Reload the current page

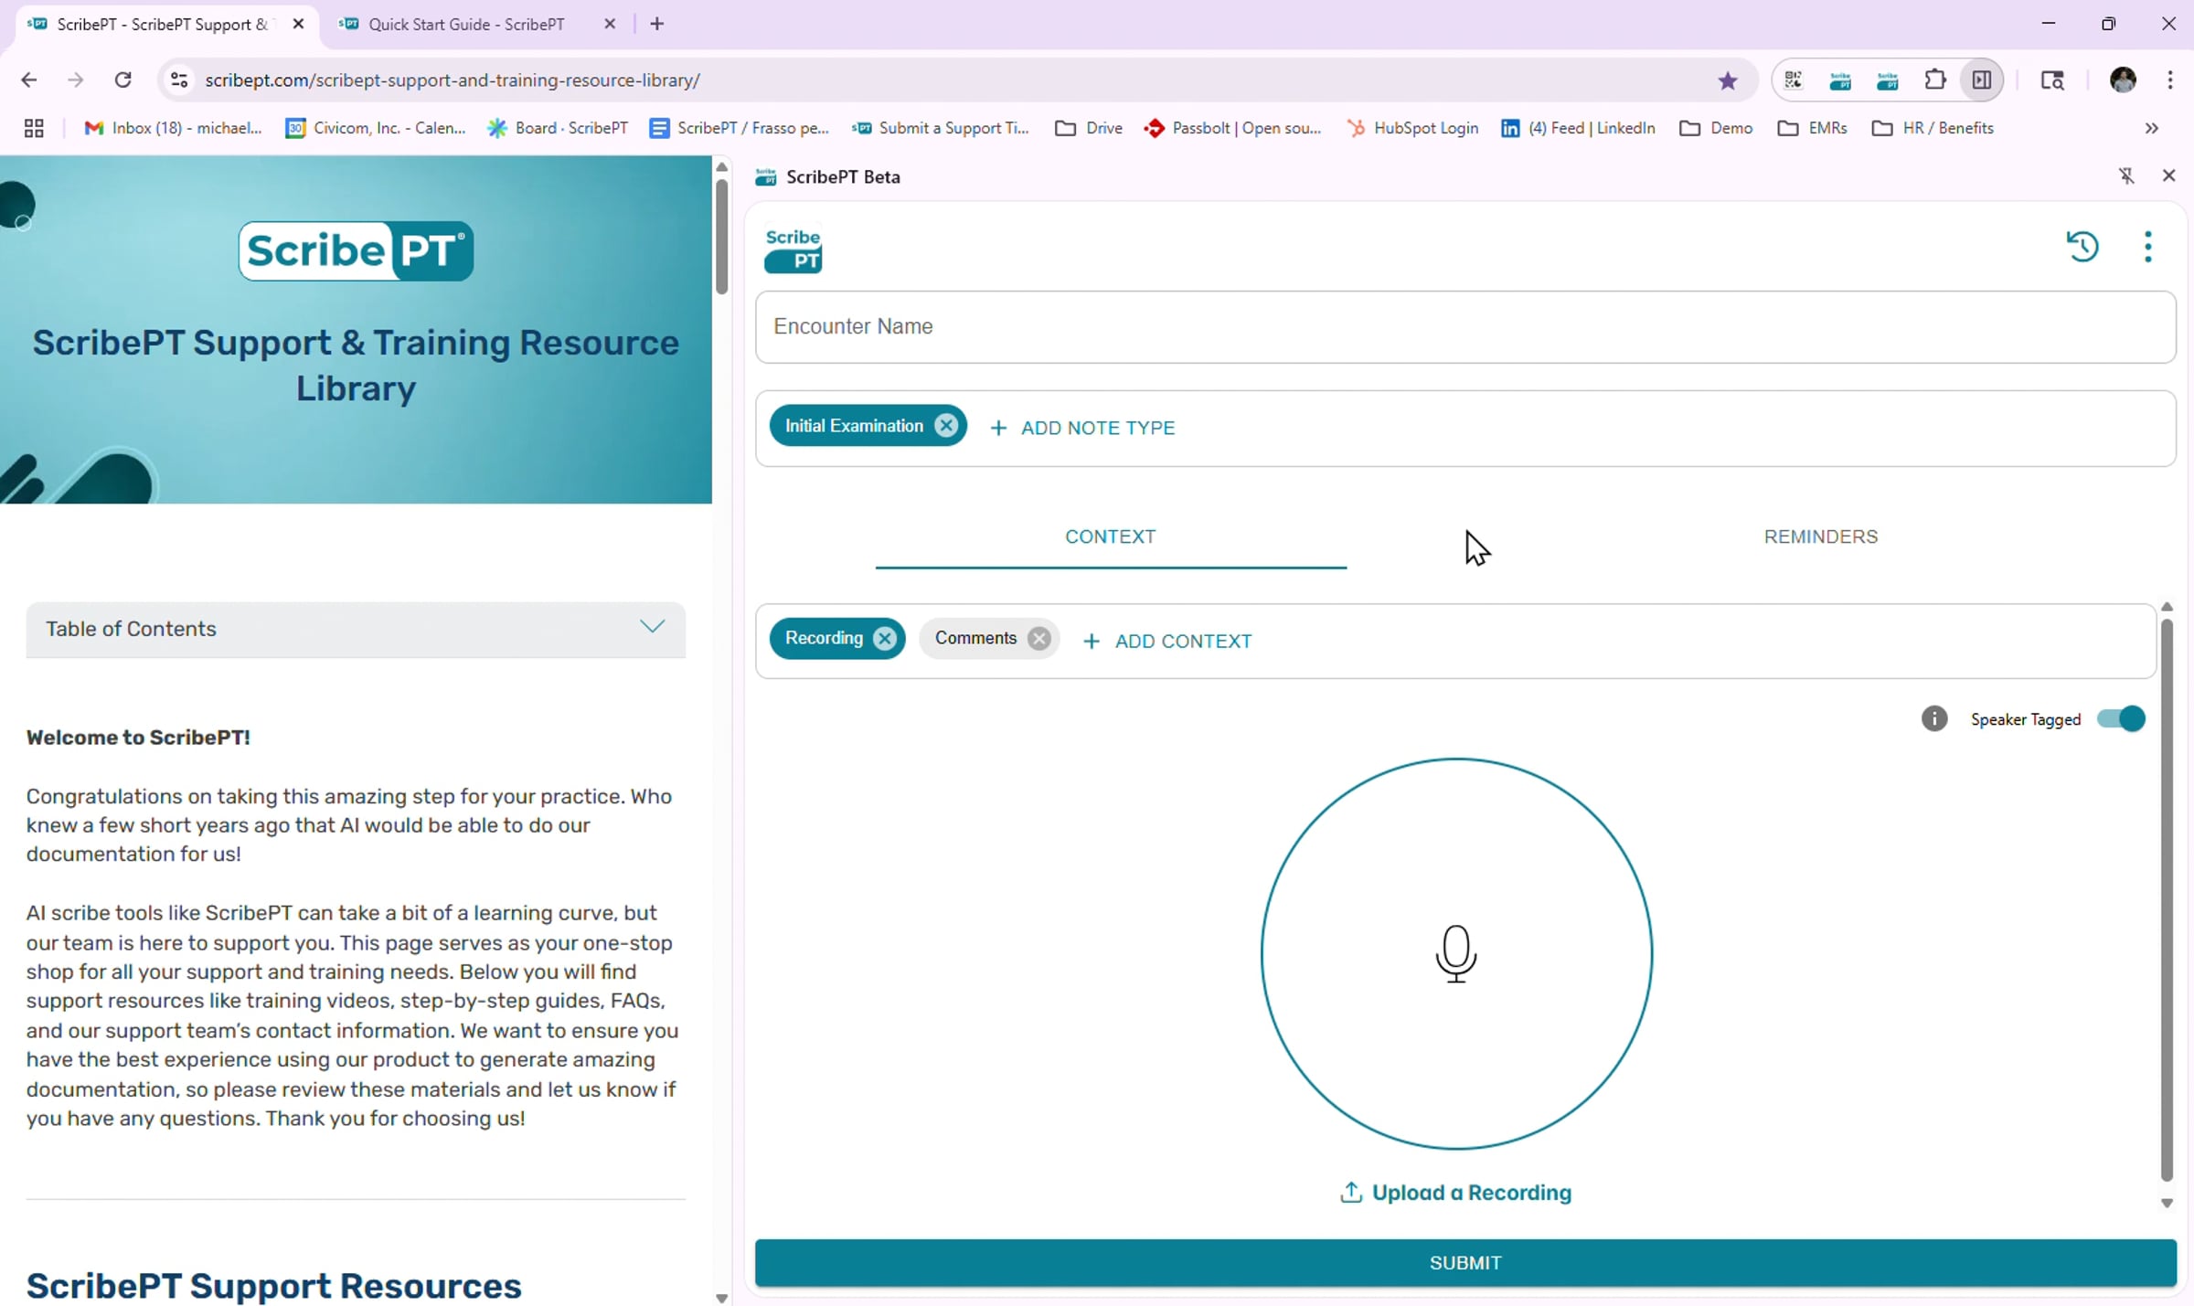pyautogui.click(x=122, y=80)
